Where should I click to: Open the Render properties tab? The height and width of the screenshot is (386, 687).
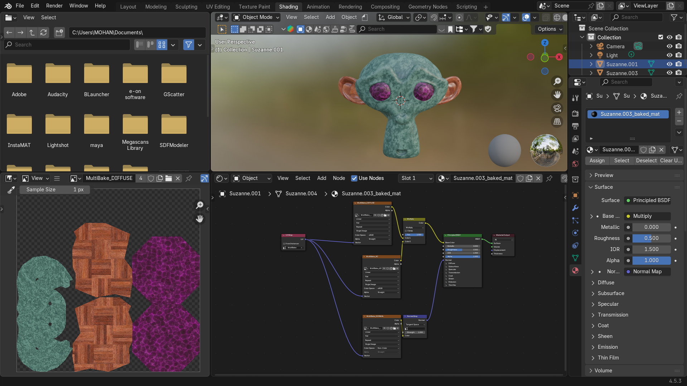point(575,113)
